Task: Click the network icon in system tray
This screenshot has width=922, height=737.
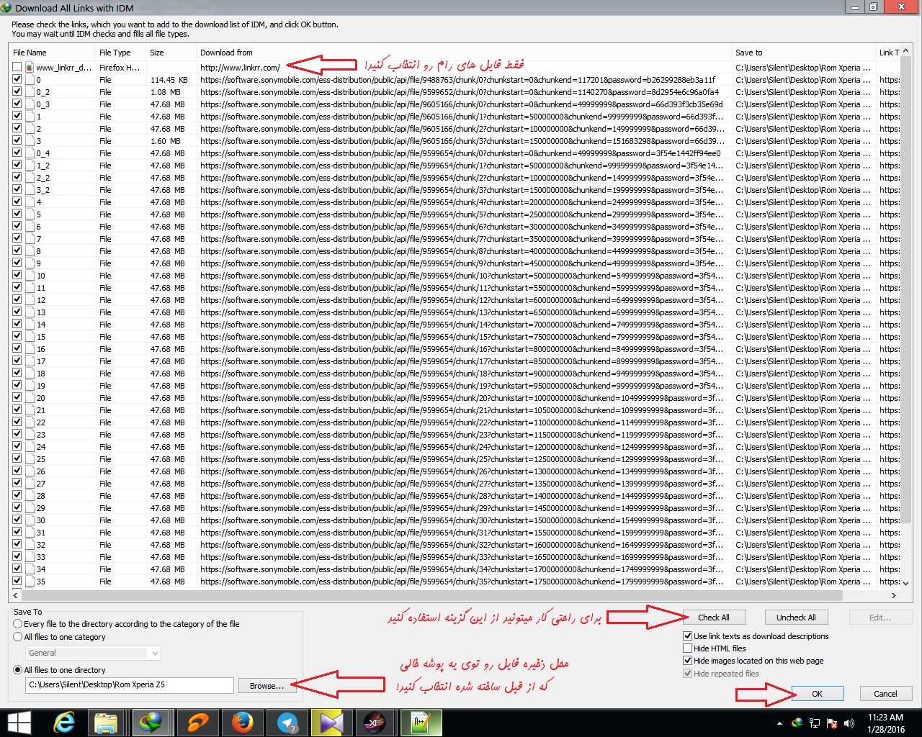Action: [x=815, y=723]
